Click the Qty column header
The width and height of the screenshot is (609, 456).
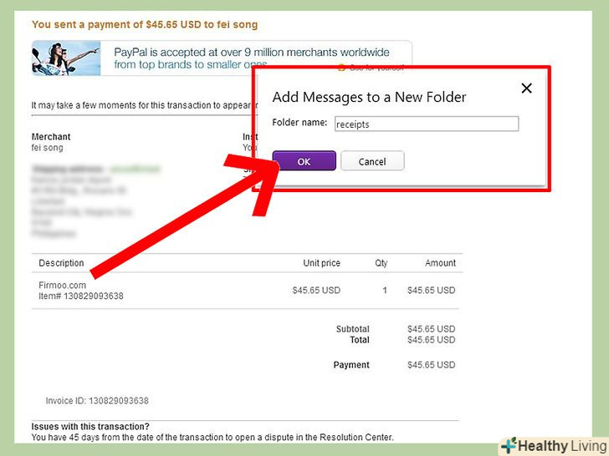[381, 263]
